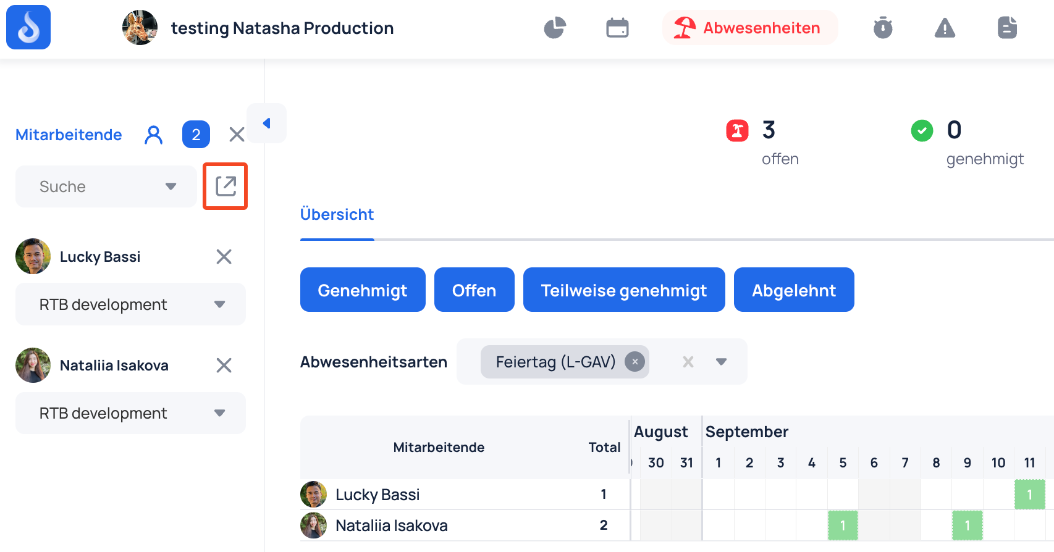Viewport: 1054px width, 552px height.
Task: Collapse the sidebar with the left arrow
Action: (266, 123)
